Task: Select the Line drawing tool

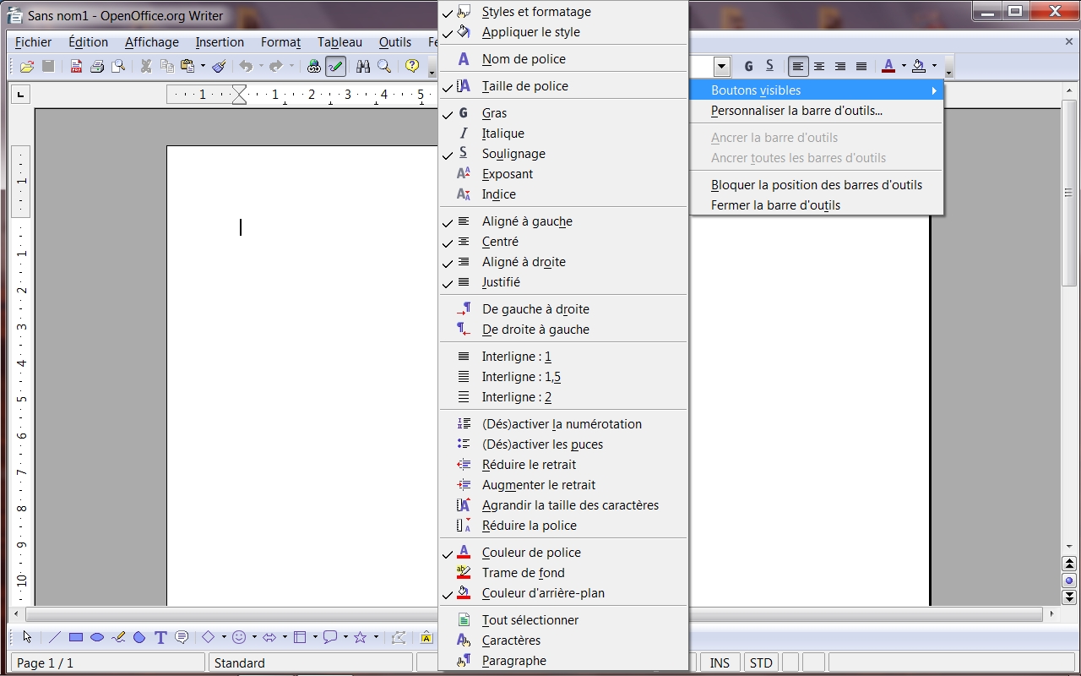Action: [x=55, y=637]
